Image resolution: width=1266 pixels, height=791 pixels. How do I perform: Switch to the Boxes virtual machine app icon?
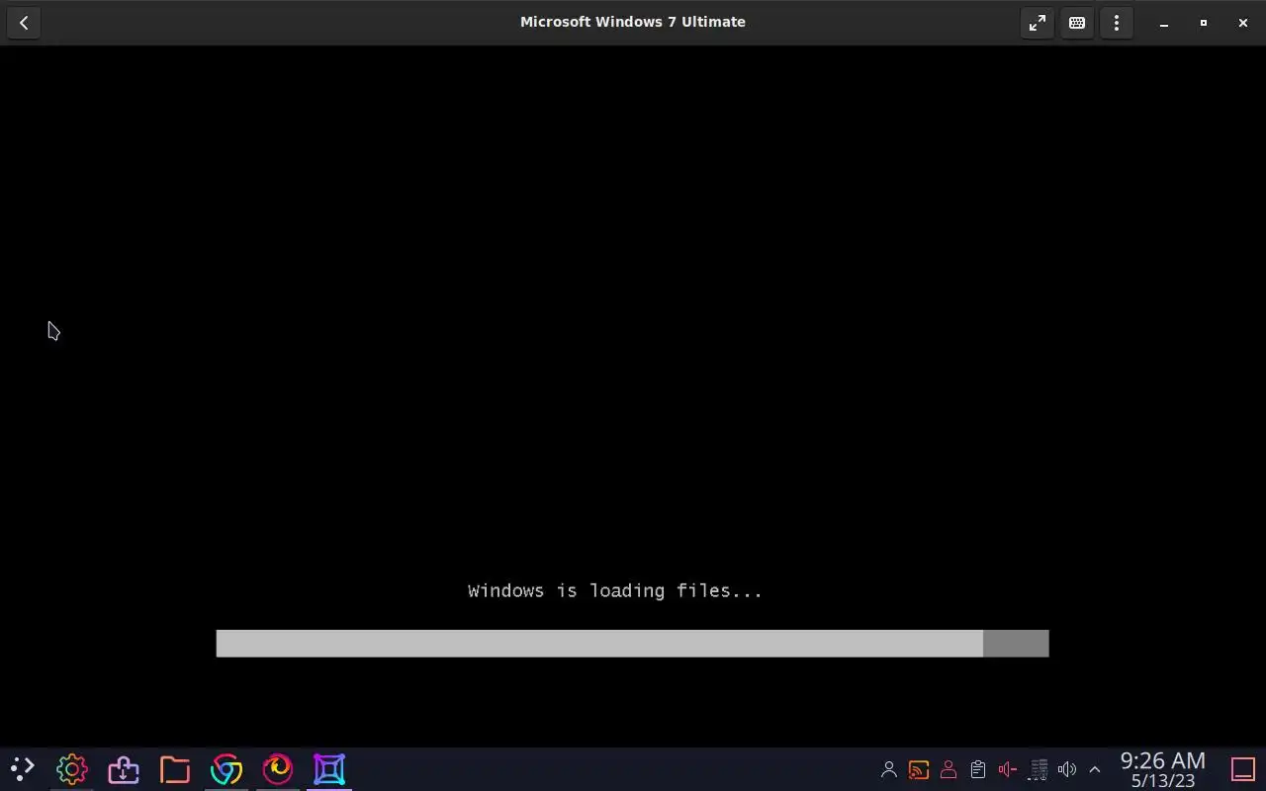(329, 769)
